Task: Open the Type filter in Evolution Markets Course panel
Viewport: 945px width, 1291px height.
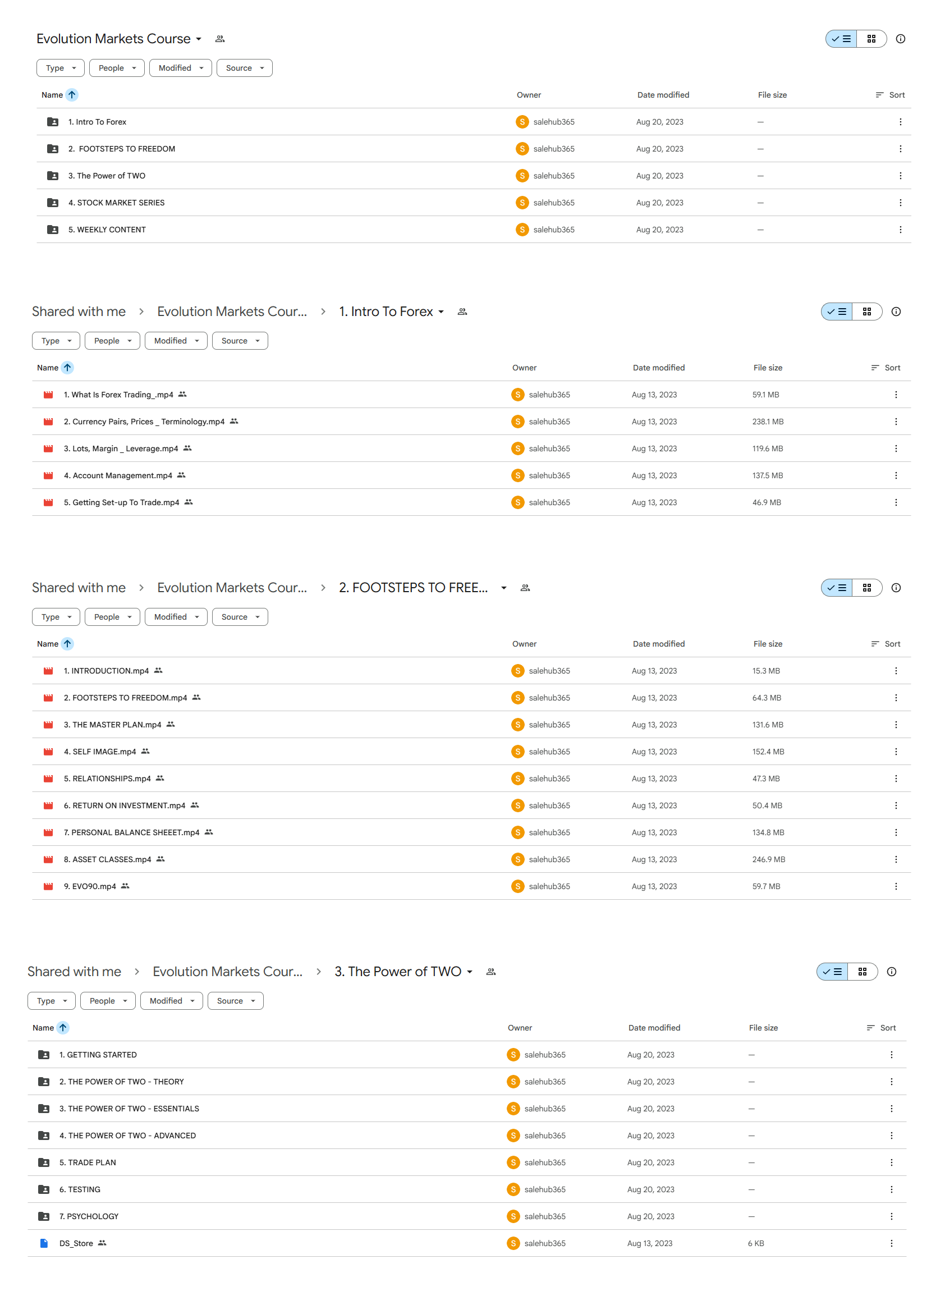Action: coord(61,68)
